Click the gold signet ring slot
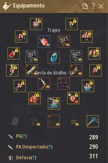 point(94,54)
